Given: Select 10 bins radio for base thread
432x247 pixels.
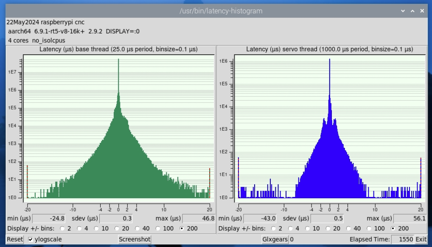Looking at the screenshot, I should (x=96, y=228).
